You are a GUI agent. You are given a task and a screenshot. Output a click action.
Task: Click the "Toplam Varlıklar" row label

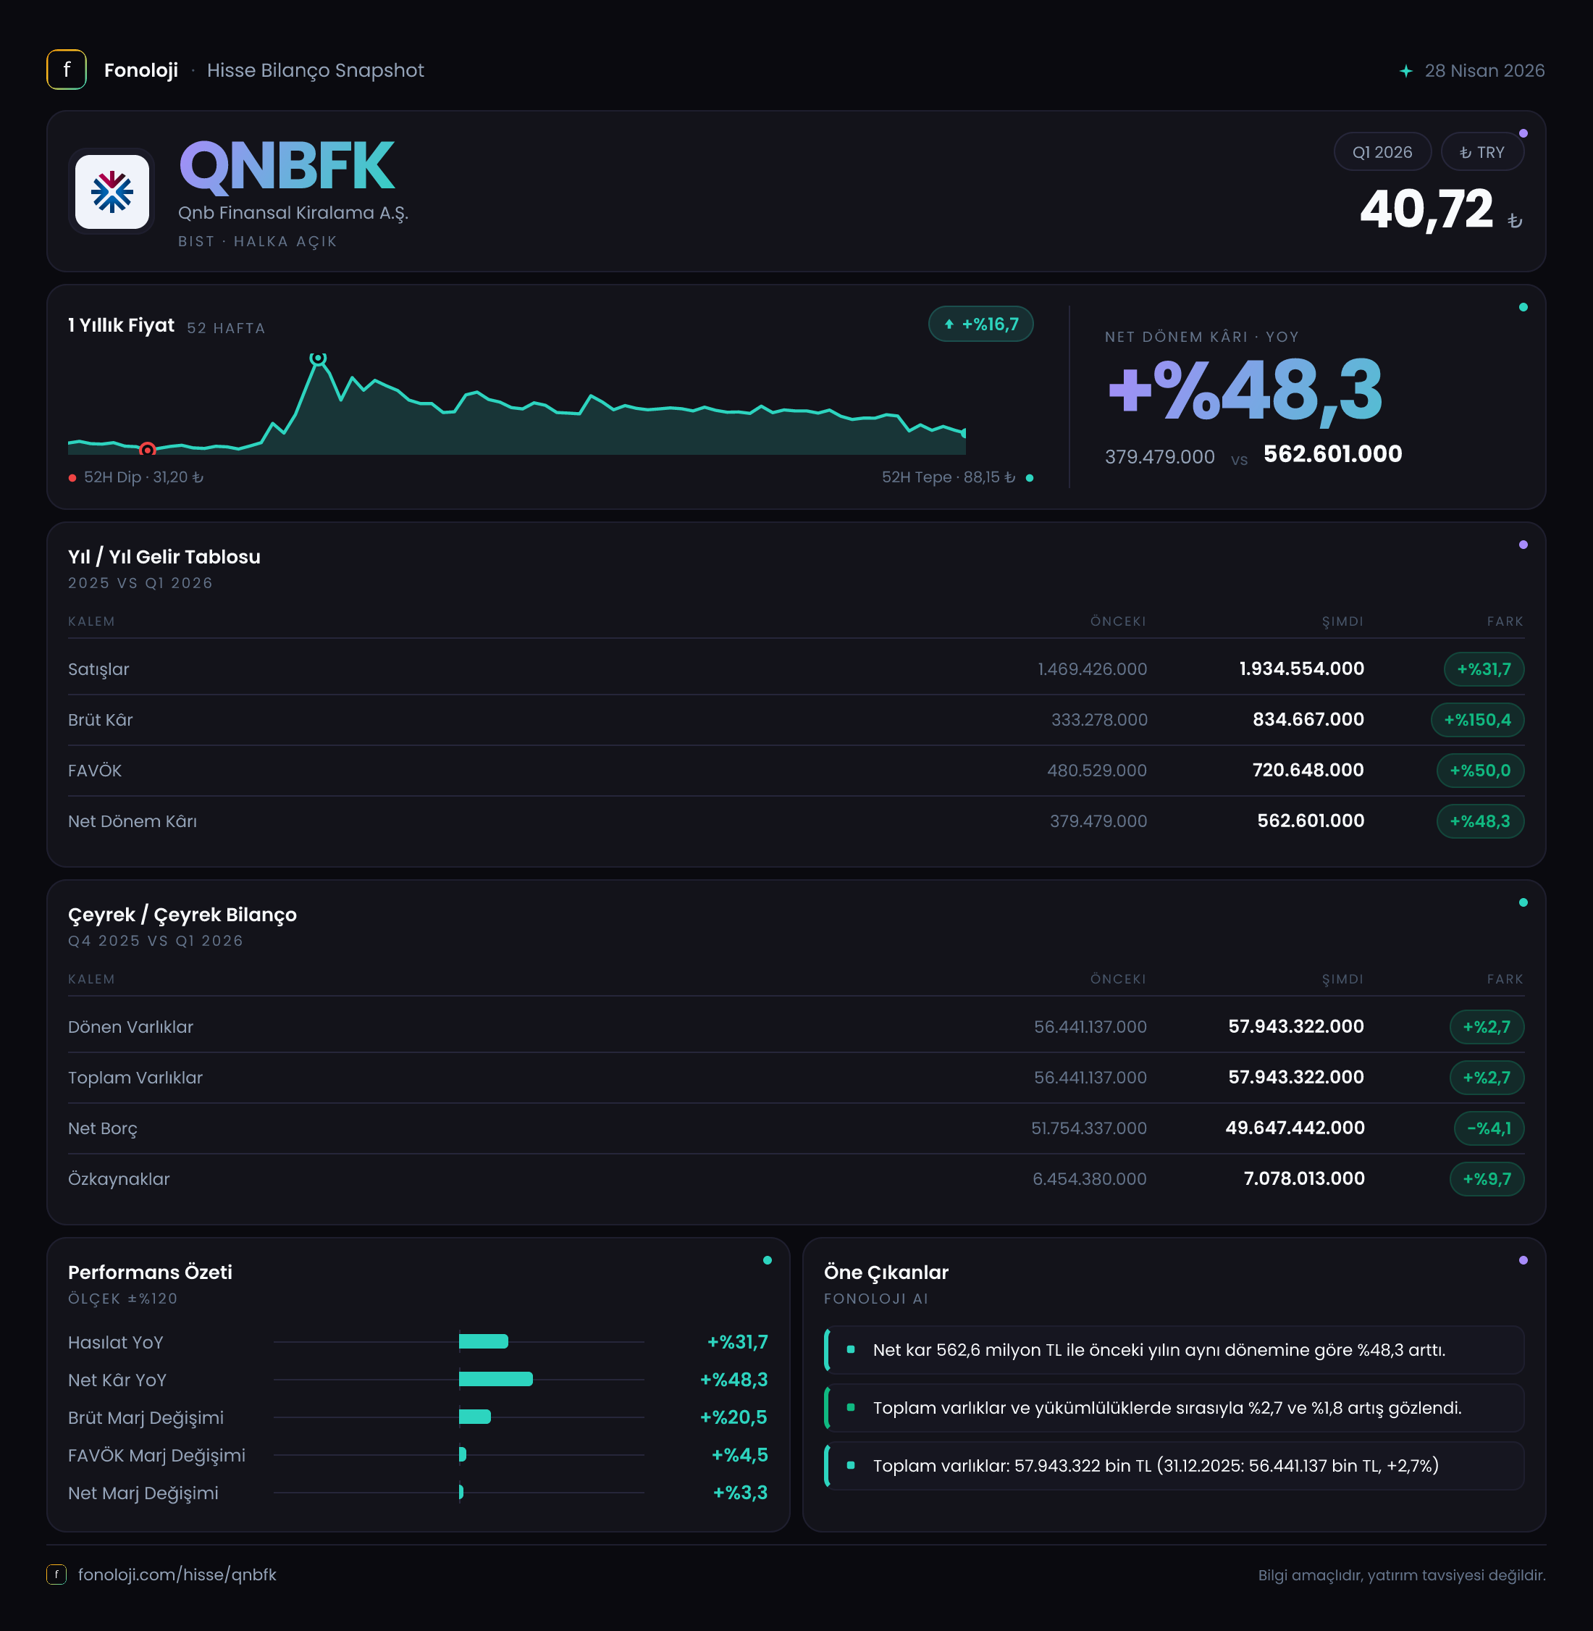135,1078
